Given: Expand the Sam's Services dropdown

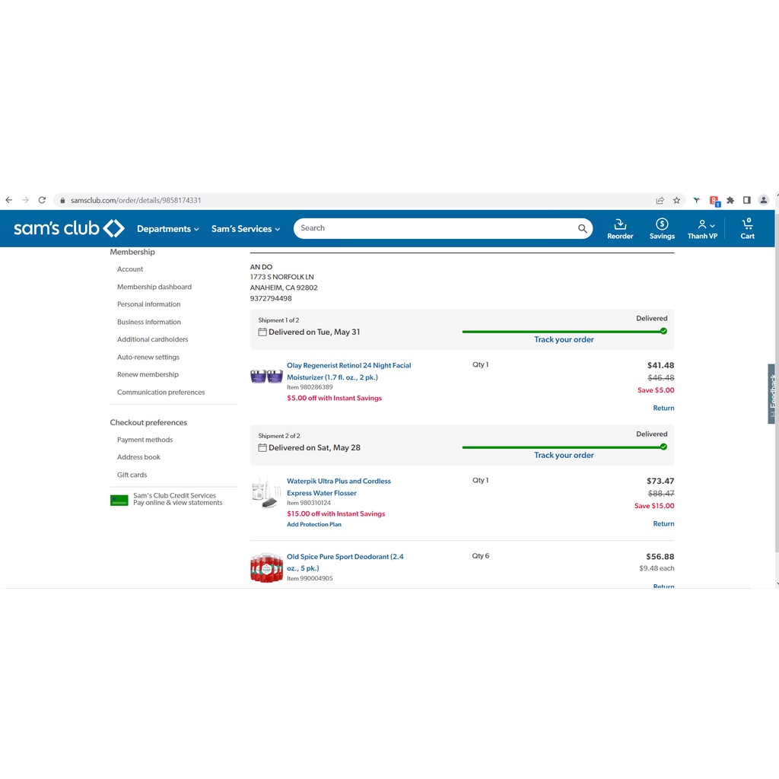Looking at the screenshot, I should coord(245,229).
